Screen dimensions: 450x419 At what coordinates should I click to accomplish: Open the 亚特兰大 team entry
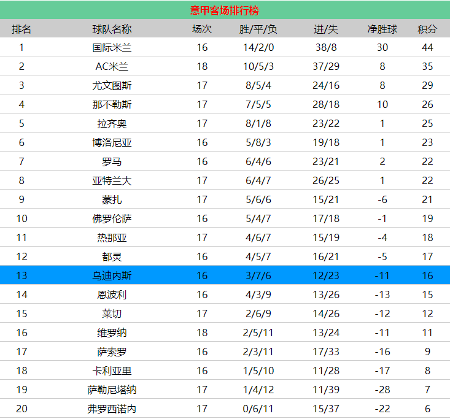click(x=112, y=181)
